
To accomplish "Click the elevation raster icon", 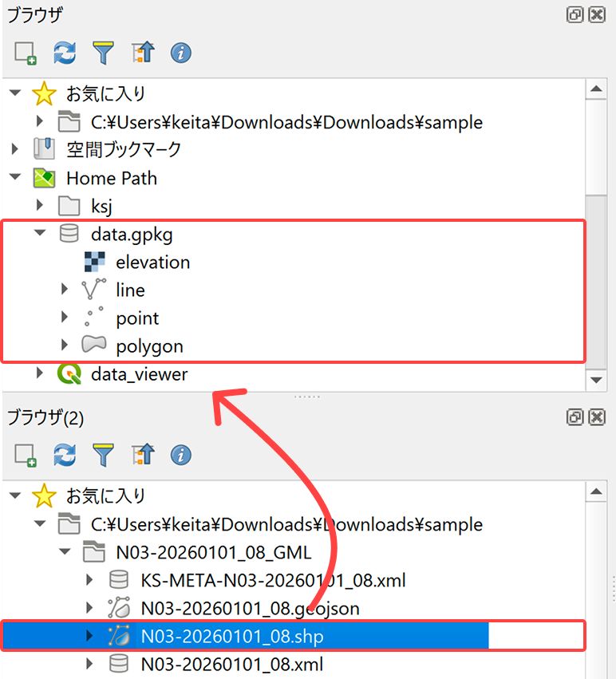I will (x=94, y=262).
